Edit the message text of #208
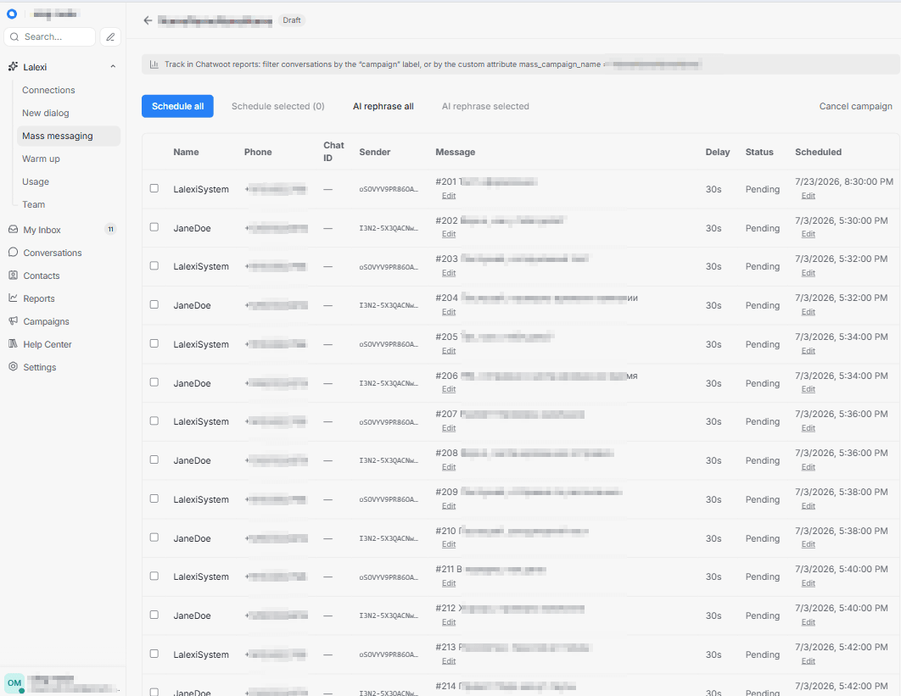The height and width of the screenshot is (696, 901). (x=449, y=467)
